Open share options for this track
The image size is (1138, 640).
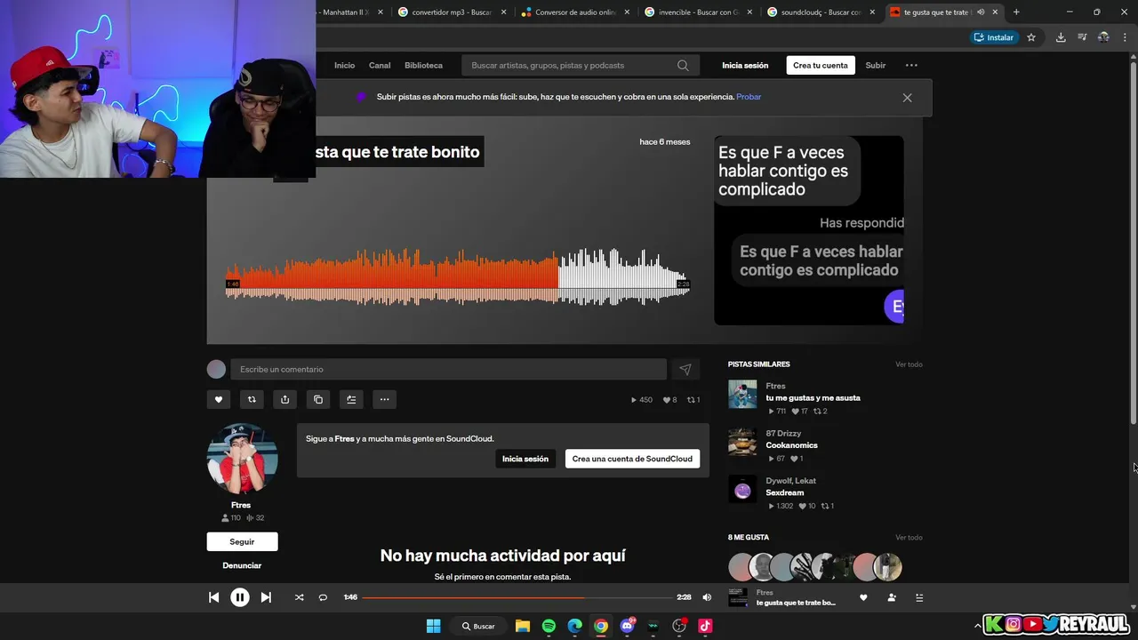[x=284, y=399]
